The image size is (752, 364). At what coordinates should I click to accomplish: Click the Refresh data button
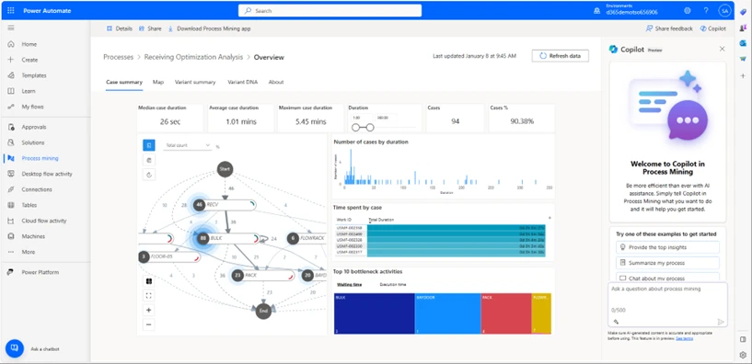561,55
